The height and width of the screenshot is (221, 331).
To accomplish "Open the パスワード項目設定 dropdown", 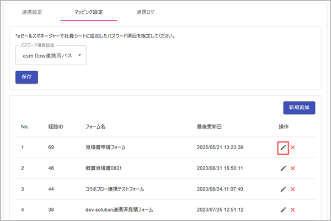I will click(50, 55).
